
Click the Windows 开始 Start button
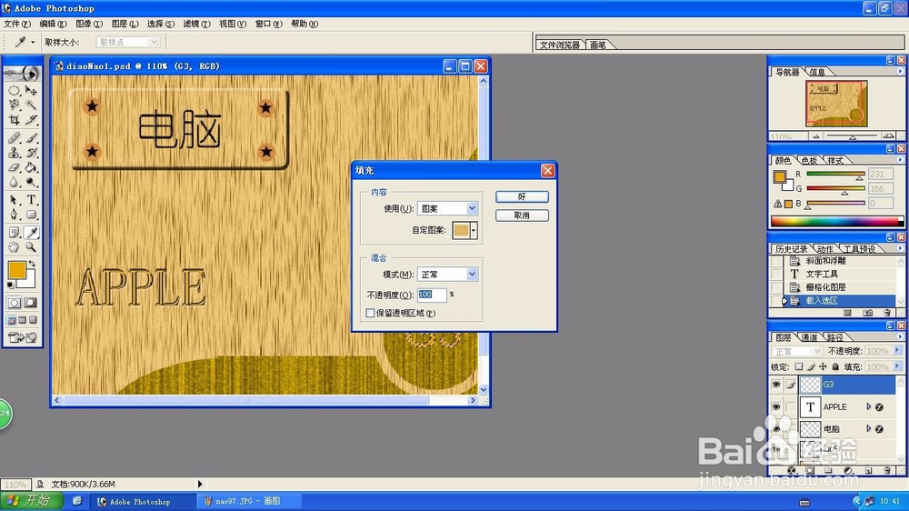point(31,501)
